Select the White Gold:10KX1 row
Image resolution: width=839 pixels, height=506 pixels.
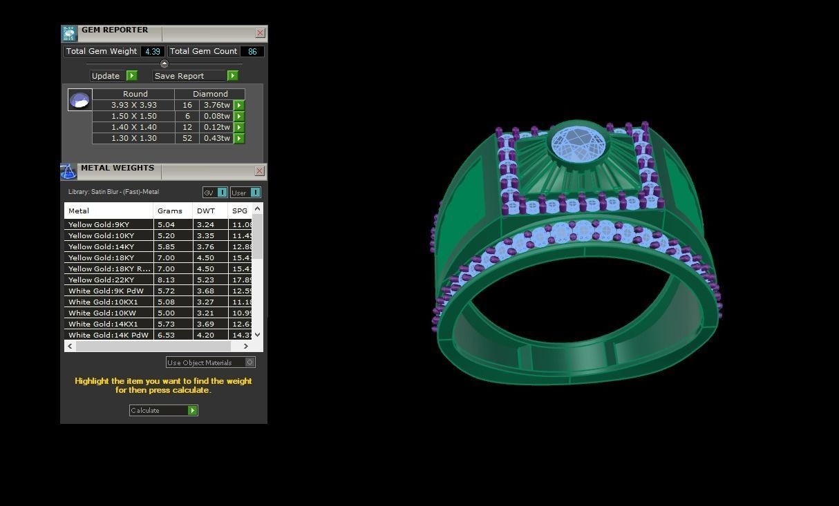point(159,302)
